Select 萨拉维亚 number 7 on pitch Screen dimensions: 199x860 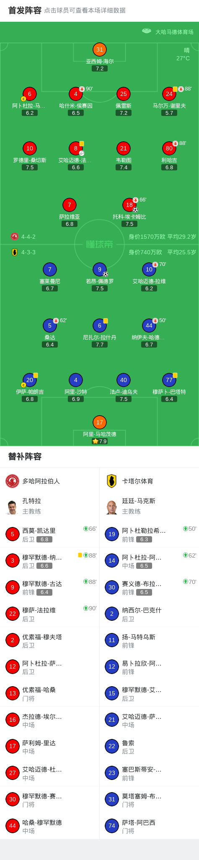(x=70, y=205)
